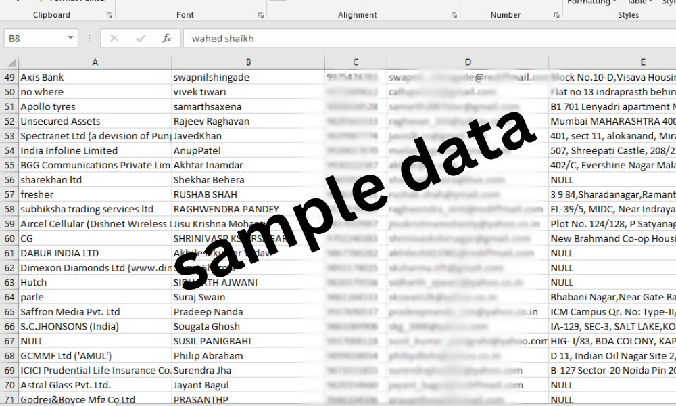Select the Unsecured Assets cell

click(95, 121)
